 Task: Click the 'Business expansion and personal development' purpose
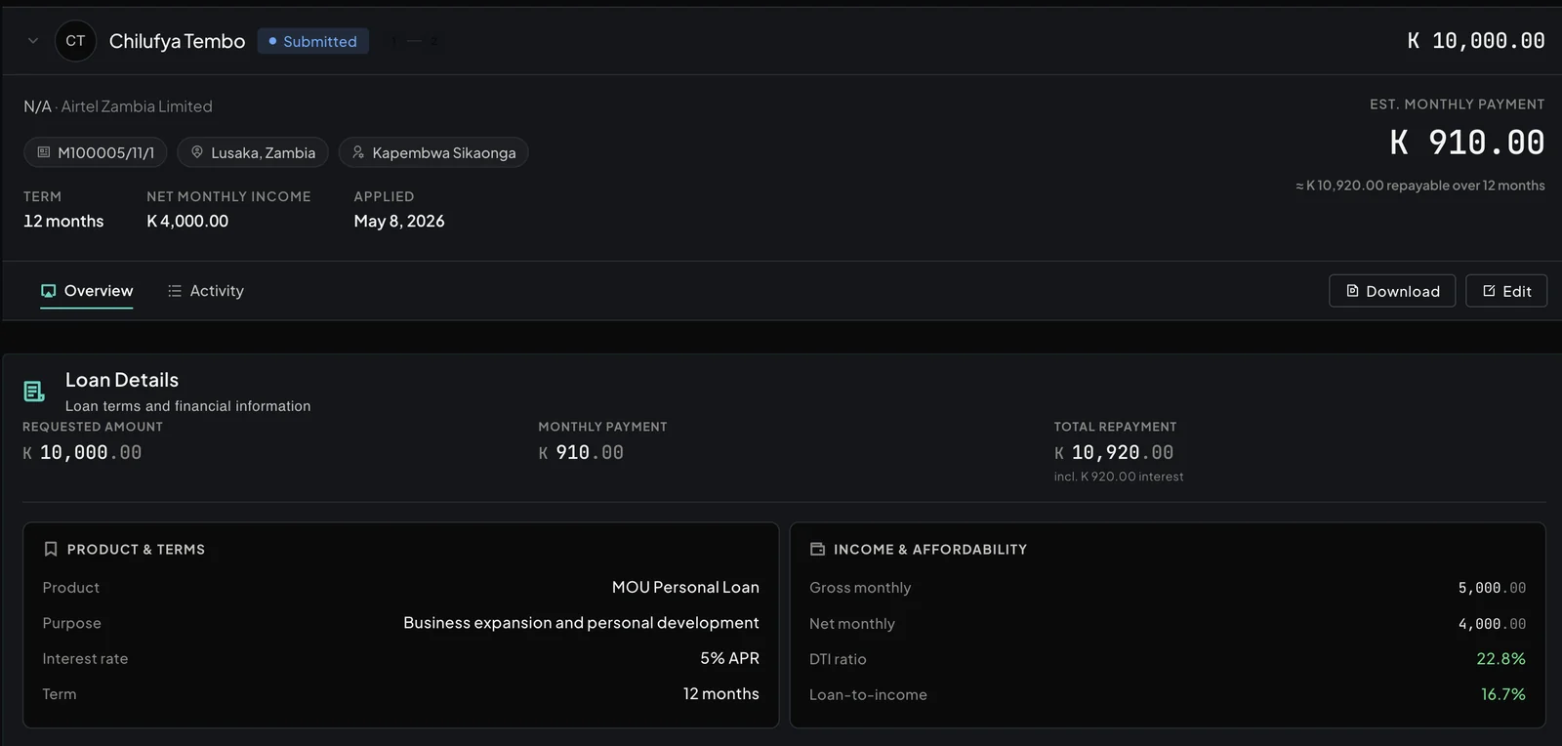tap(581, 623)
